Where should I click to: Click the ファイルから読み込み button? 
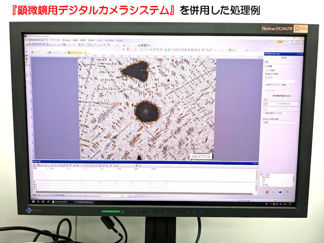[x=281, y=104]
